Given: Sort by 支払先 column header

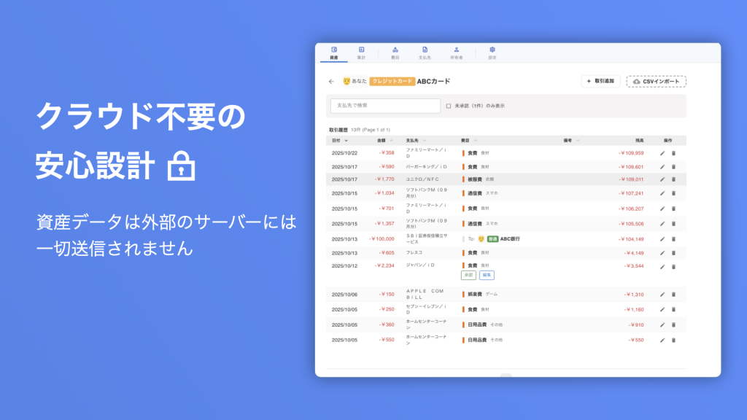Looking at the screenshot, I should 423,140.
